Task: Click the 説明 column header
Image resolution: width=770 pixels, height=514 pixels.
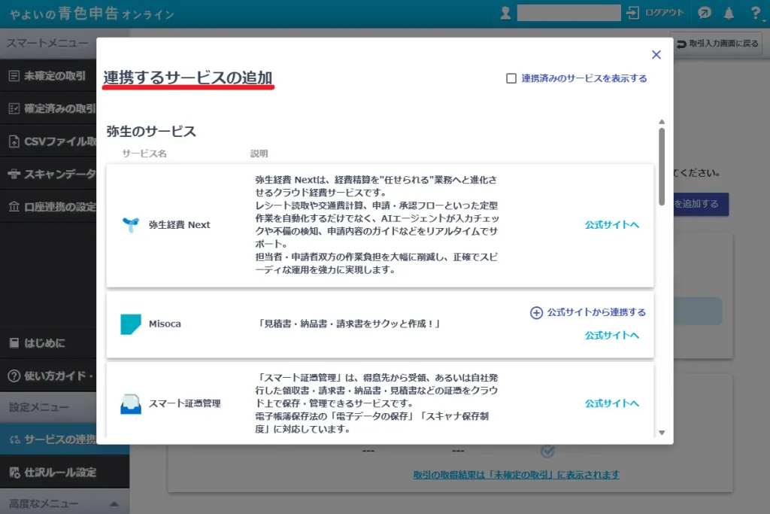Action: click(x=259, y=154)
